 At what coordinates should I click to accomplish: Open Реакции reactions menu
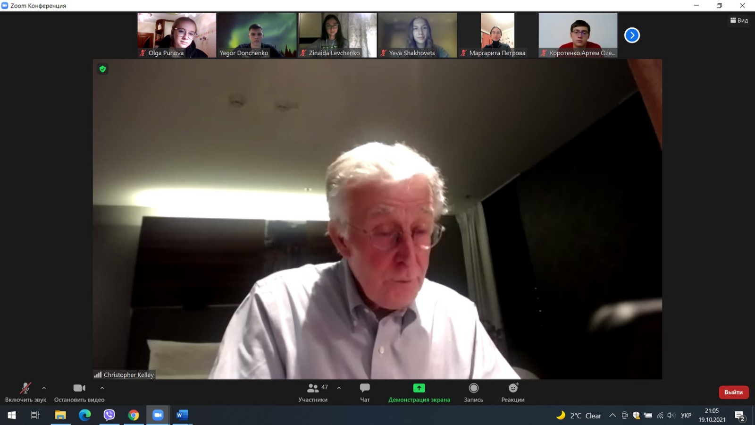tap(513, 392)
